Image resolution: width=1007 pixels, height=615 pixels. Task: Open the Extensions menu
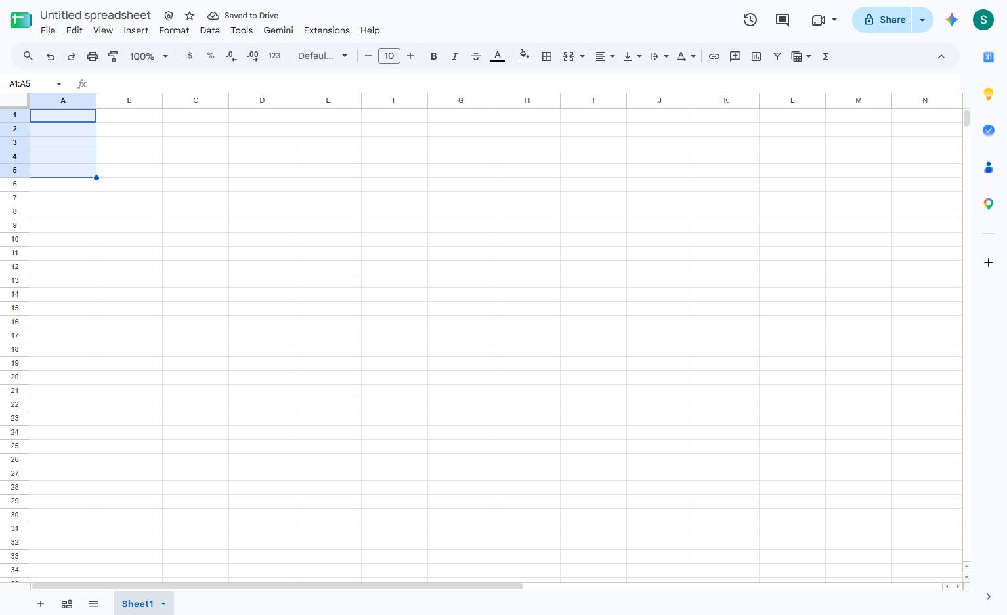click(x=326, y=30)
